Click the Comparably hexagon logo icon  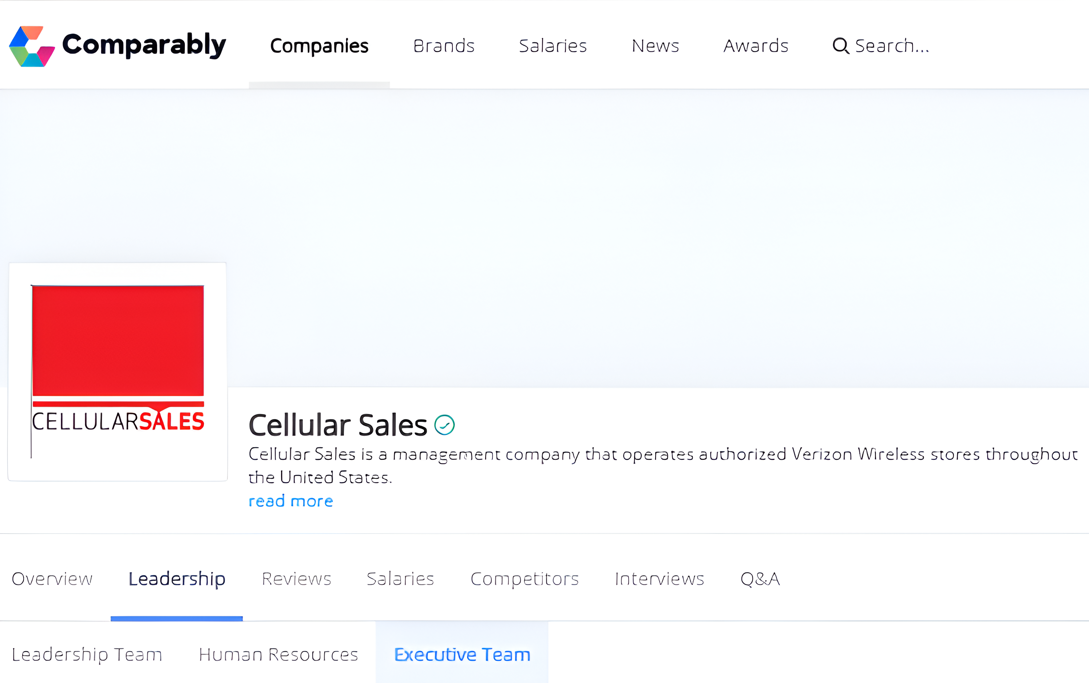tap(32, 47)
